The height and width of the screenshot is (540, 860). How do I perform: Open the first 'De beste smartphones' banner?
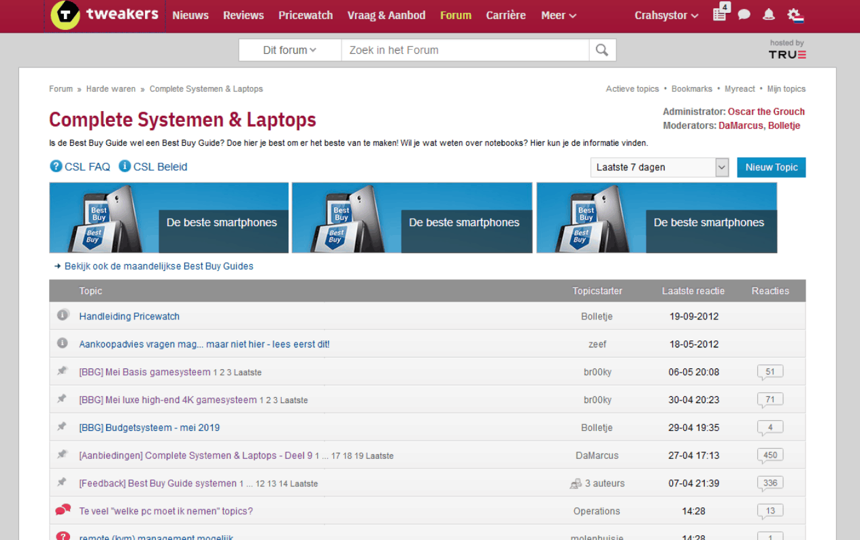click(169, 218)
